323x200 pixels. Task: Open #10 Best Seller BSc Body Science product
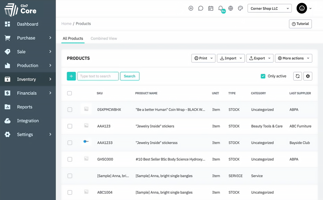170,159
